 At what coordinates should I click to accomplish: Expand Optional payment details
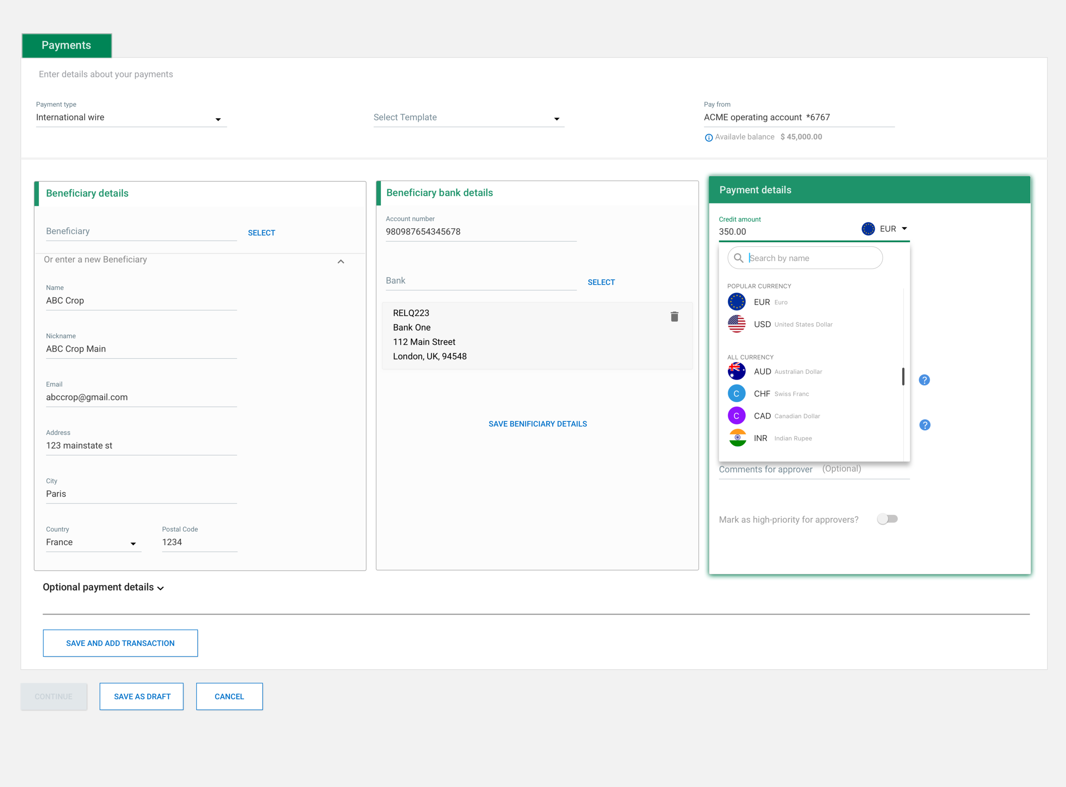160,588
